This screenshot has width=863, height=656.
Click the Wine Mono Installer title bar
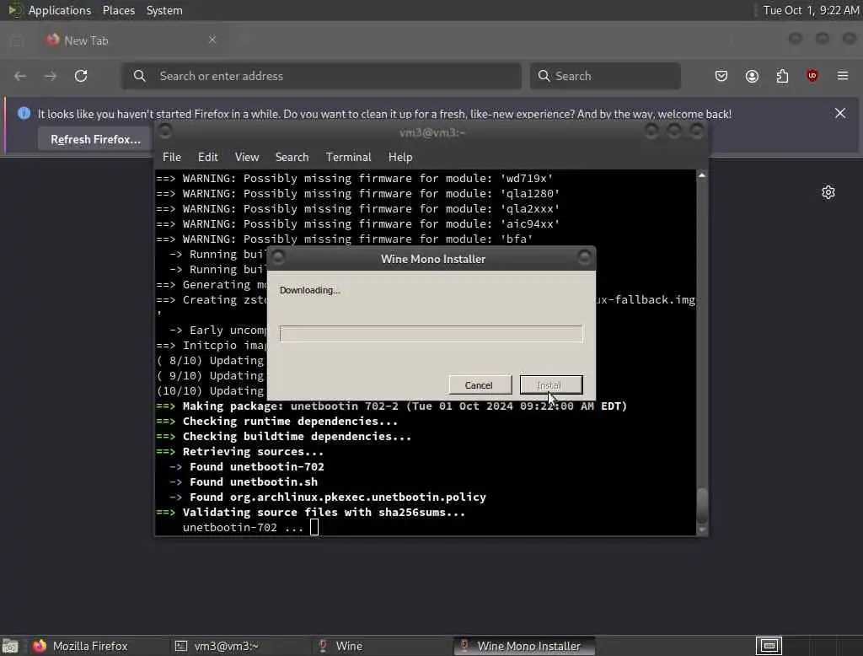pyautogui.click(x=432, y=259)
